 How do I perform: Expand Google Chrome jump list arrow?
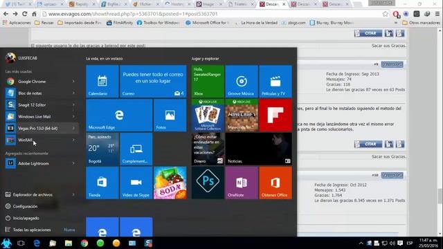[x=73, y=82]
